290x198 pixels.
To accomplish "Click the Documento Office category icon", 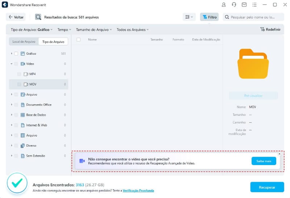I will (x=22, y=105).
